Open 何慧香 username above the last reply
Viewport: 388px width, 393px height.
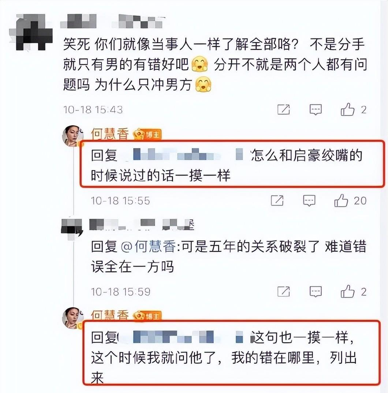tap(110, 315)
